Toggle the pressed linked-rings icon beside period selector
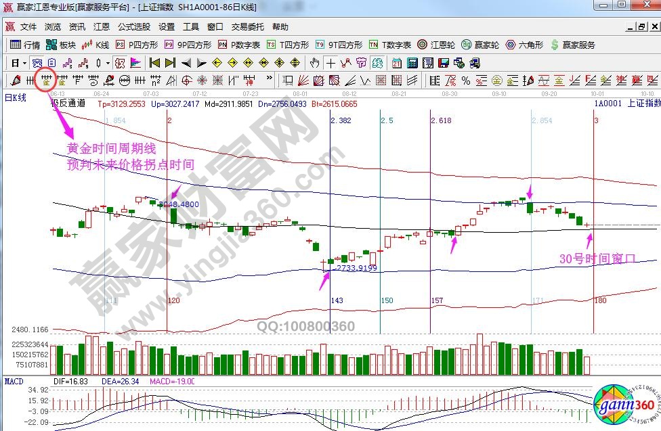The width and height of the screenshot is (661, 431). [x=37, y=63]
